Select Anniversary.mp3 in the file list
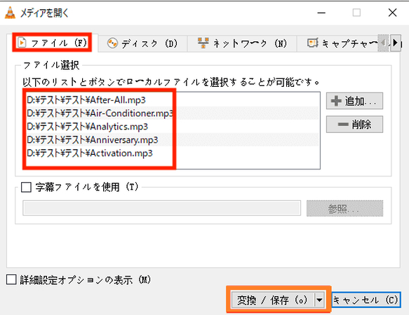The image size is (409, 315). click(x=172, y=140)
